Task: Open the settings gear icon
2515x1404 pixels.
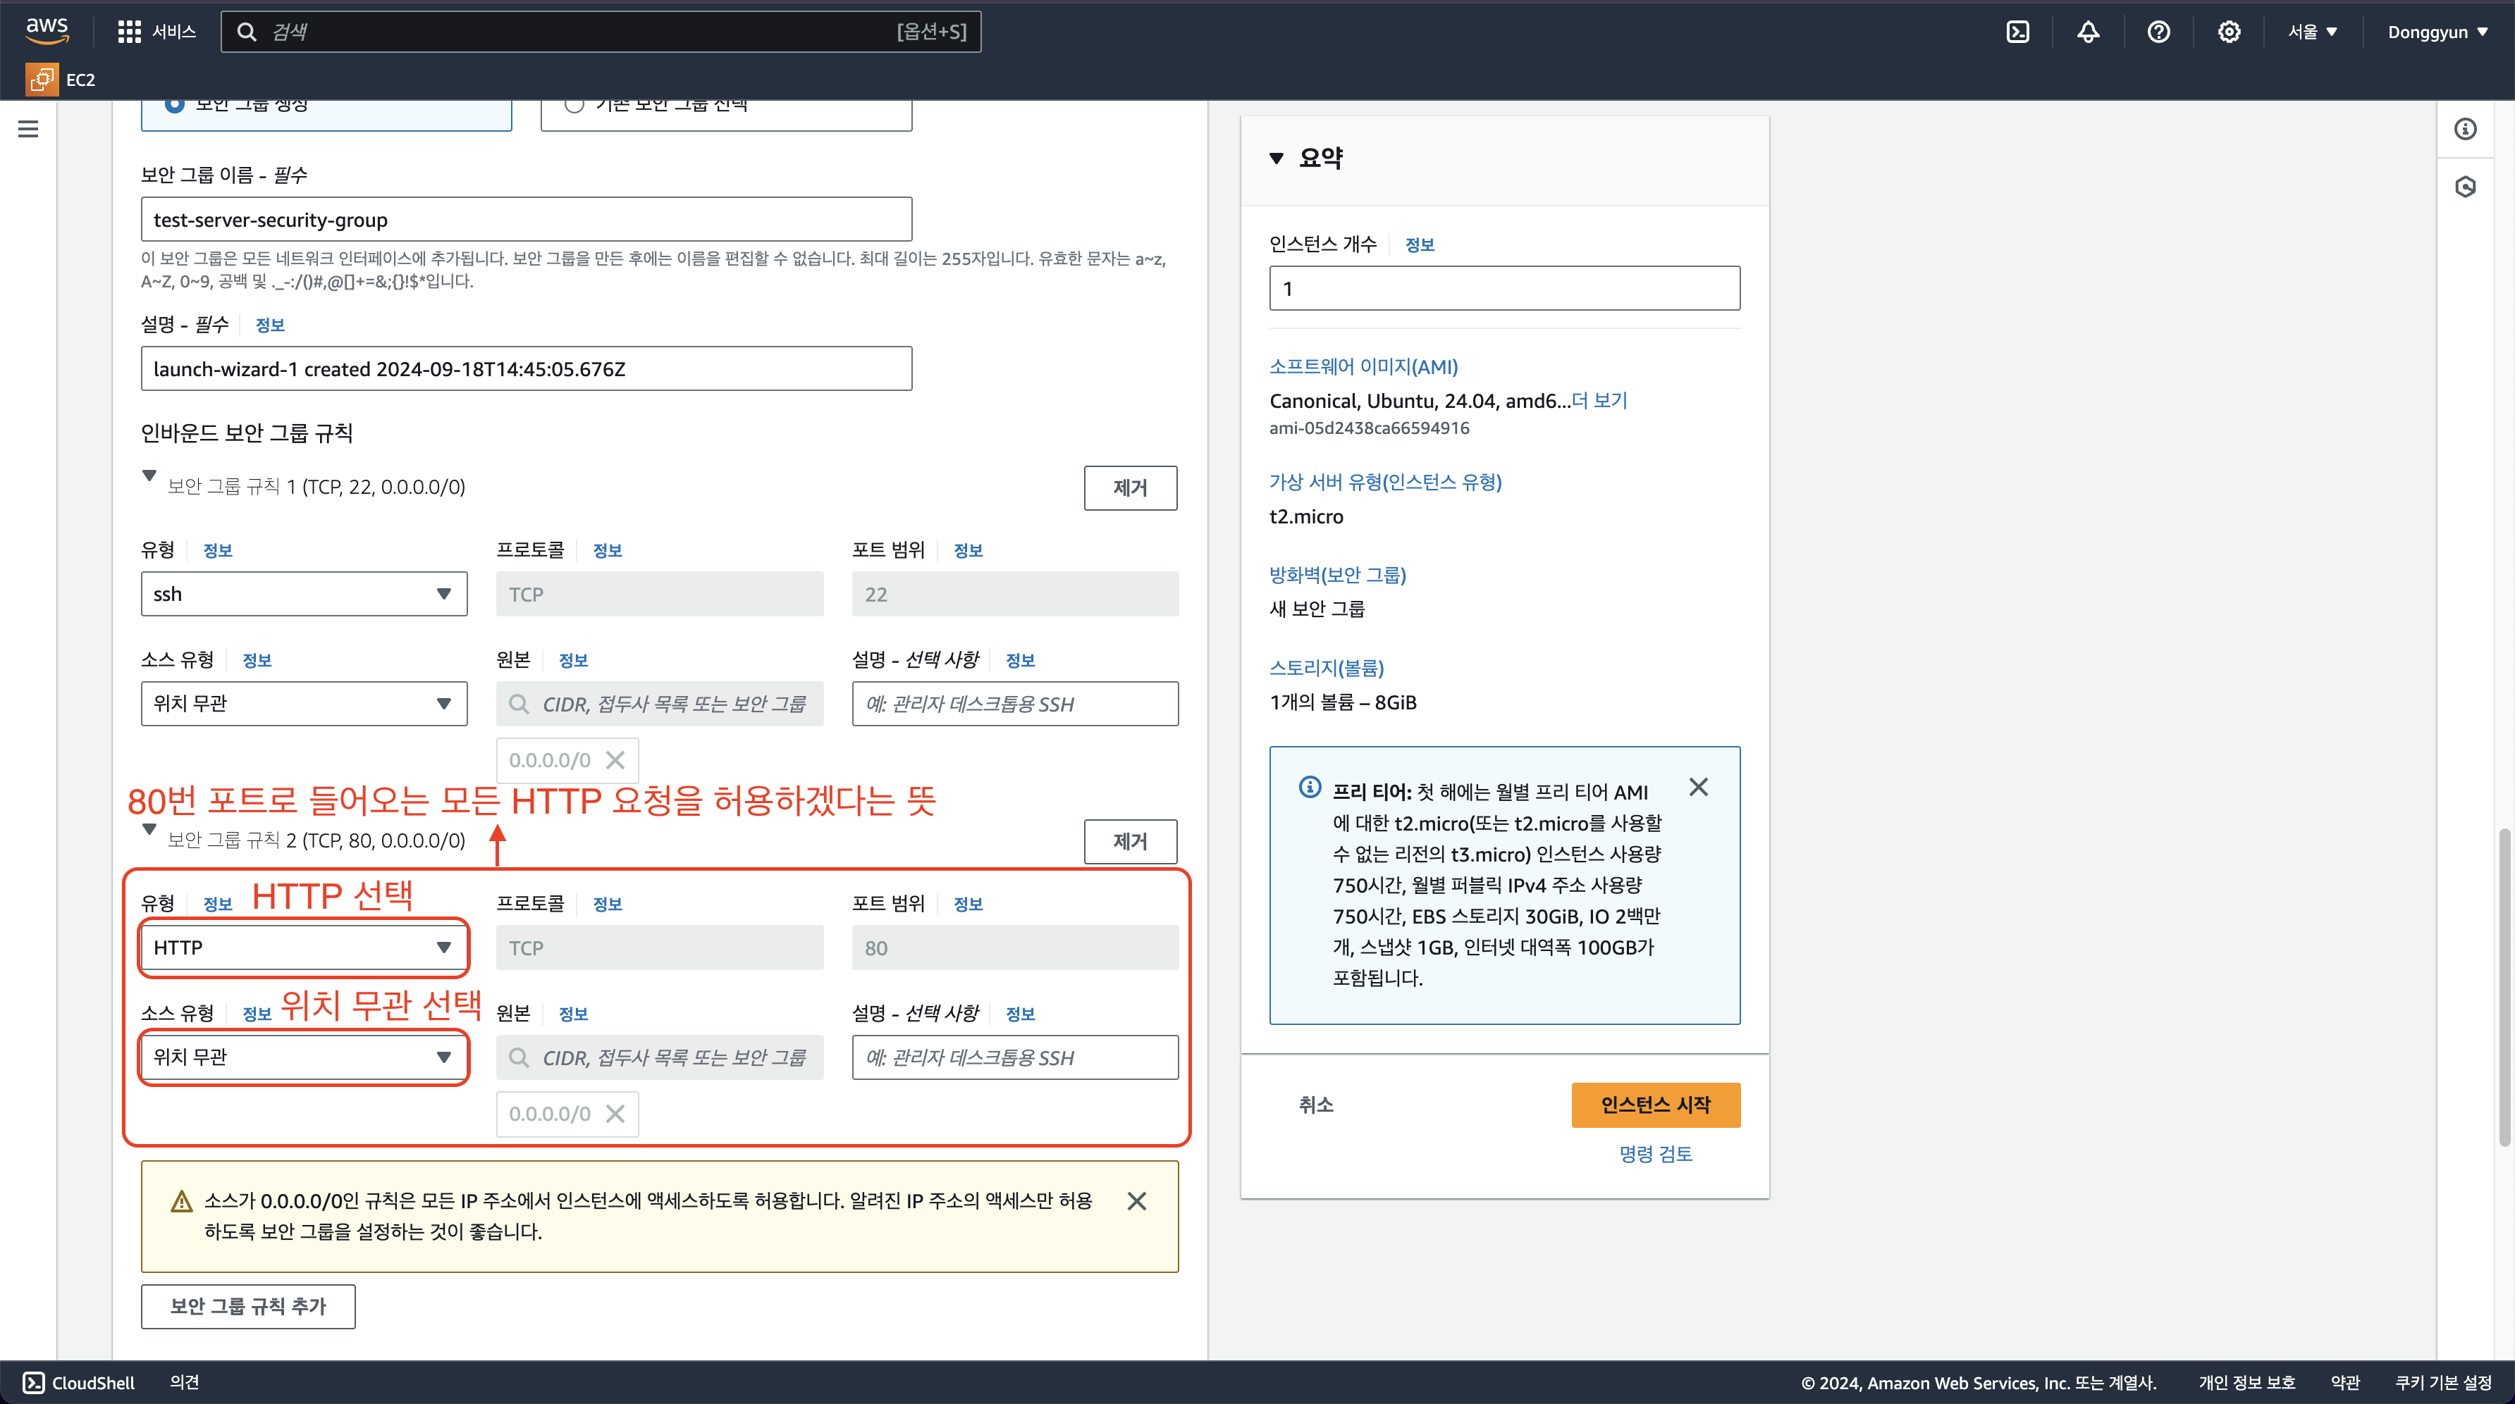Action: tap(2228, 32)
